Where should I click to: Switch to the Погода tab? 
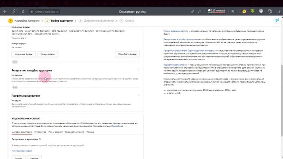90,132
